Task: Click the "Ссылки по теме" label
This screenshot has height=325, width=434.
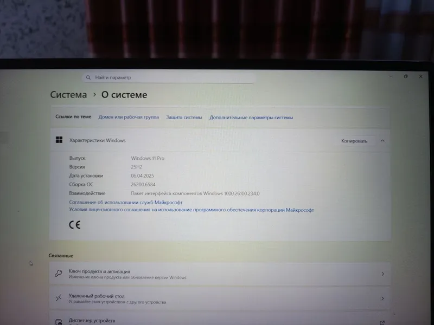Action: coord(73,116)
